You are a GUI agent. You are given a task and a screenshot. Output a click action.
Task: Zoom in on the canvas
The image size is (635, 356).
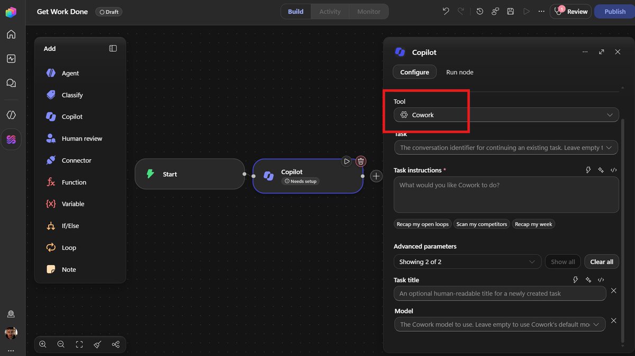click(x=43, y=344)
